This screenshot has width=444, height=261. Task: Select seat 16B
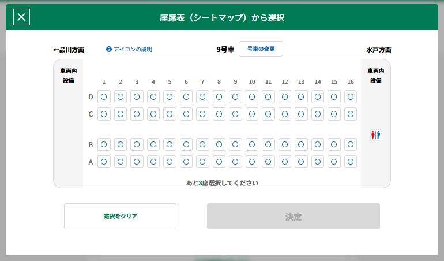(x=351, y=144)
